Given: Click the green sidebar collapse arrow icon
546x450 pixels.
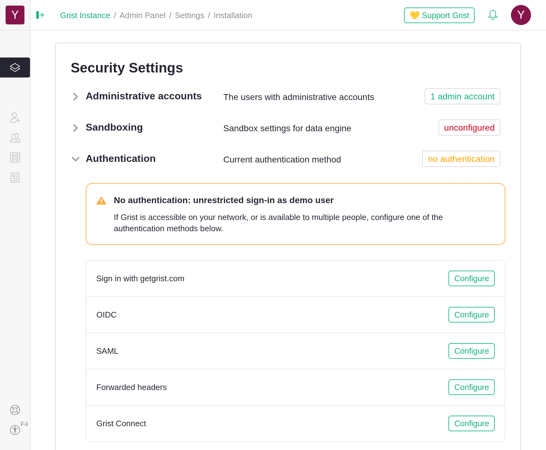Looking at the screenshot, I should point(40,15).
